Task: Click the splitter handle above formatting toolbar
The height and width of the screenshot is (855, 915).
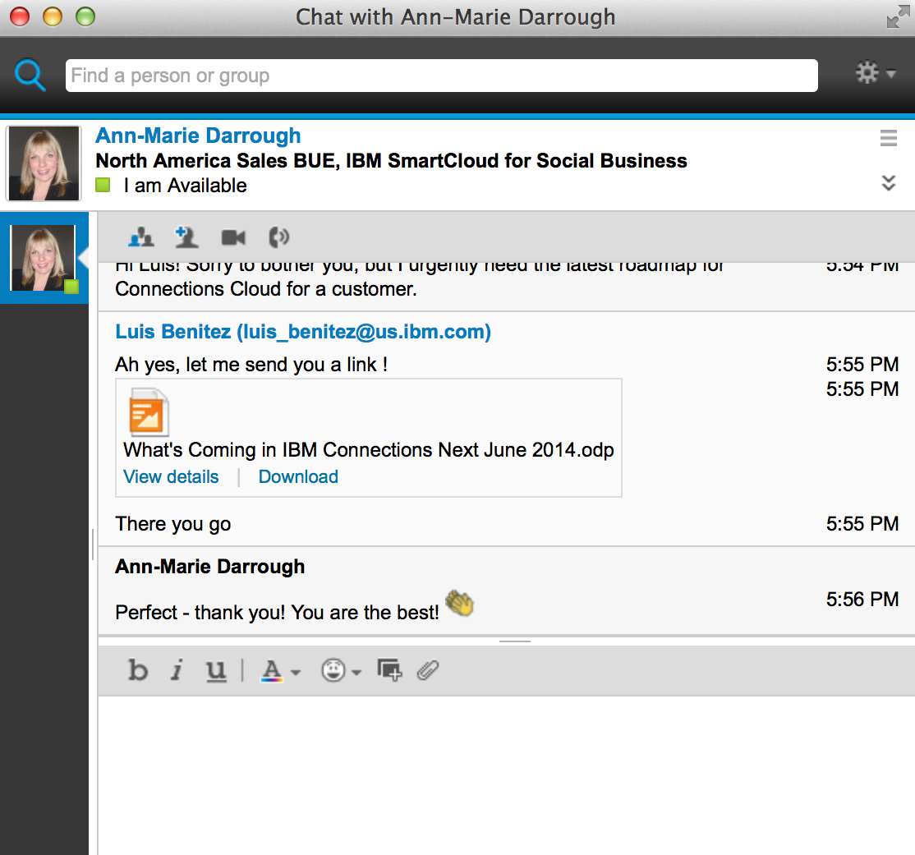Action: (x=515, y=641)
